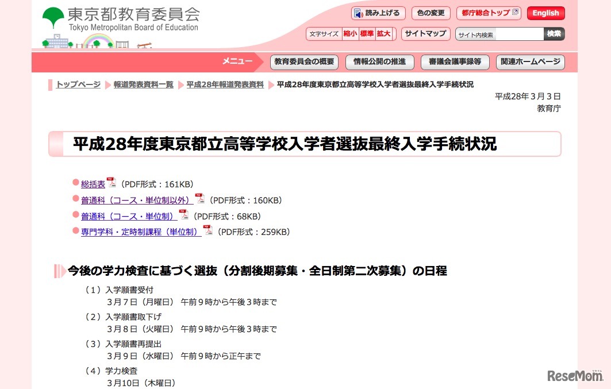Viewport: 611px width, 389px height.
Task: Go to 報道発表資料一覧 breadcrumb link
Action: 143,84
